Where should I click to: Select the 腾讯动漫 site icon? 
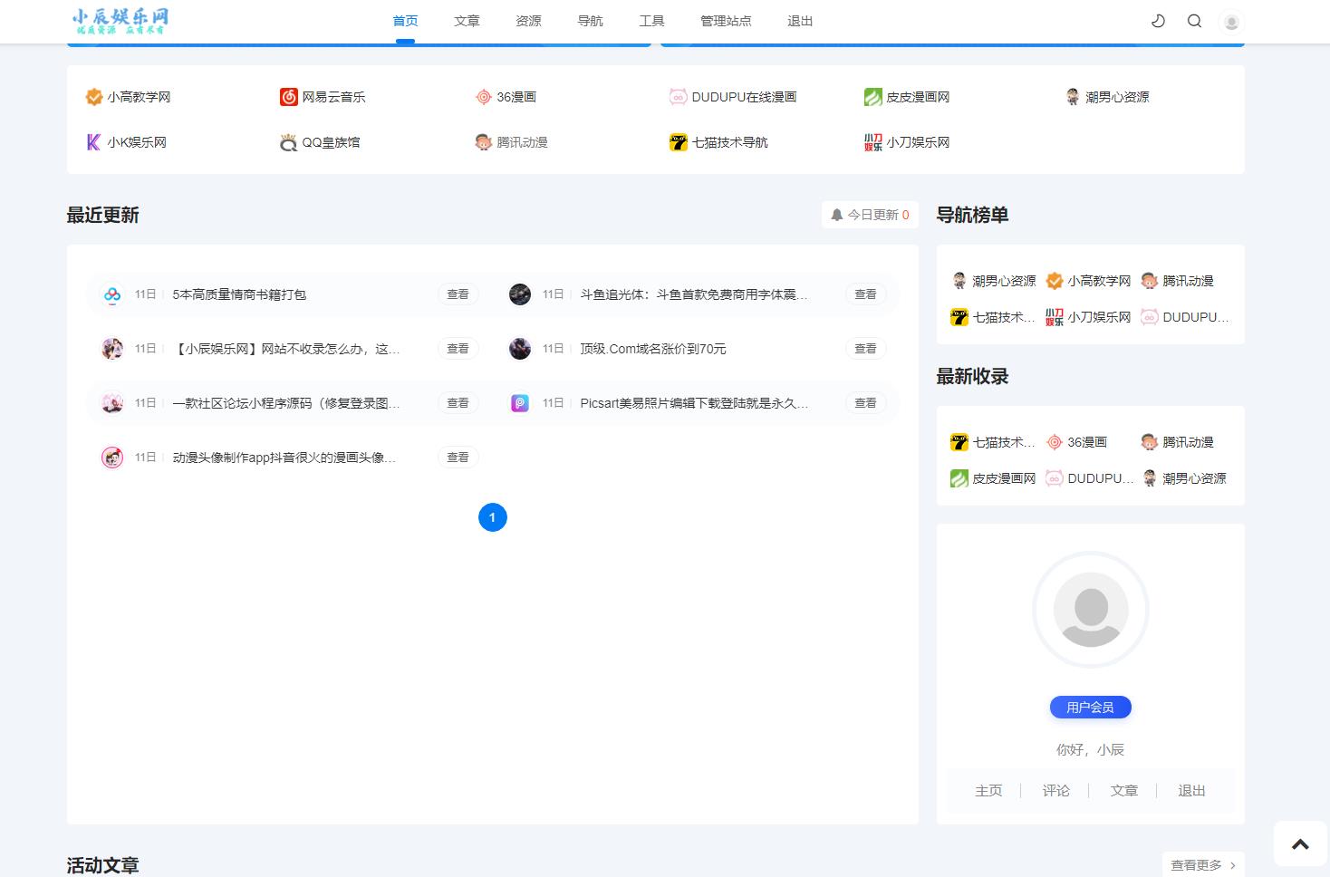pos(484,142)
